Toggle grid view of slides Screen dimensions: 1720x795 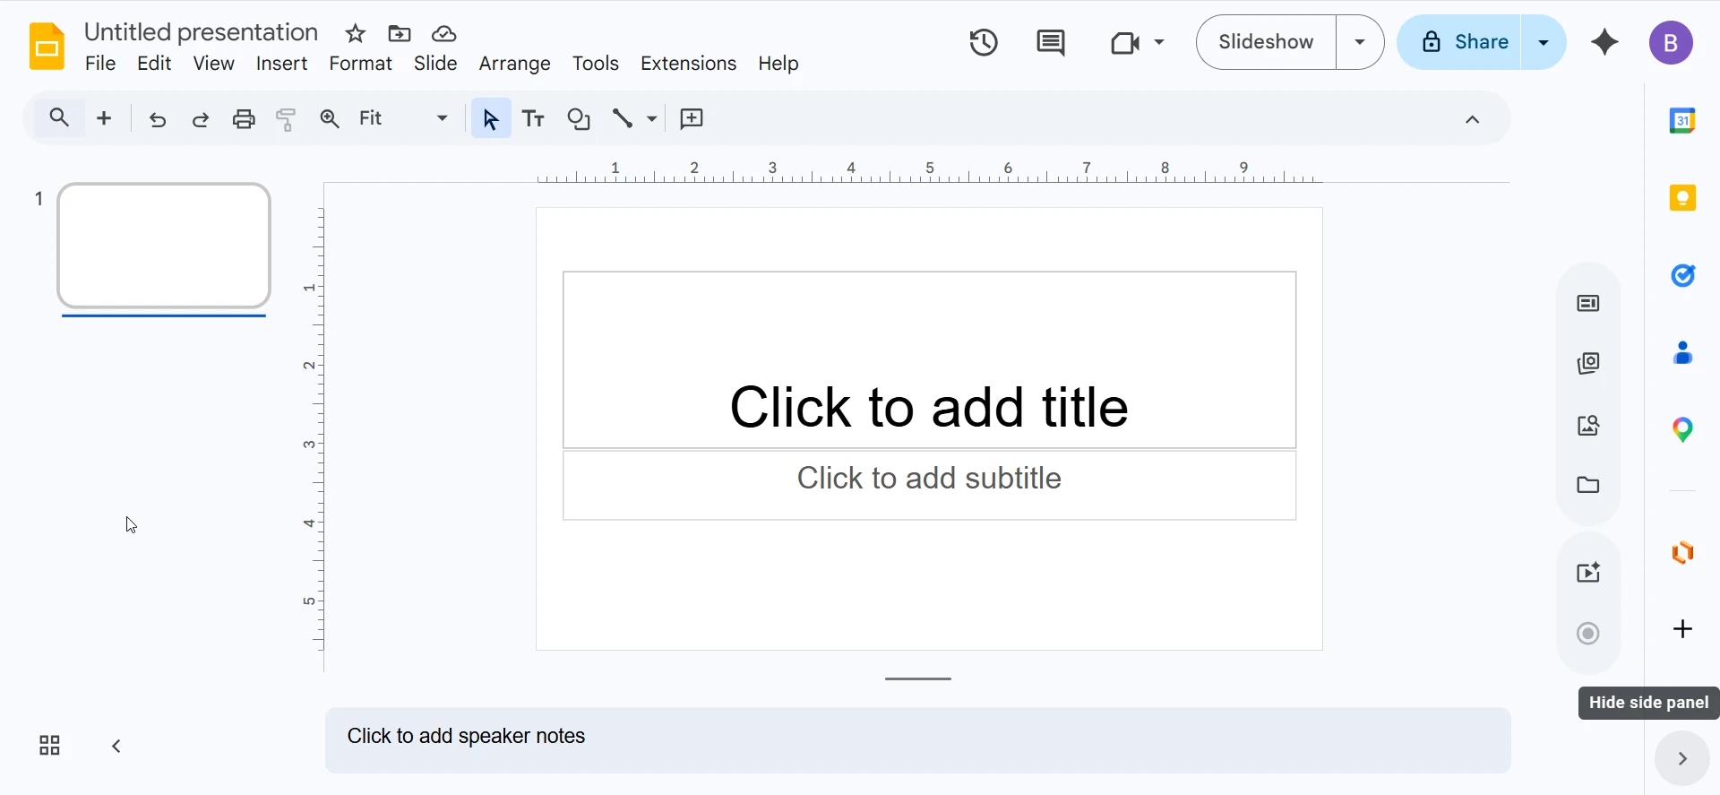pyautogui.click(x=50, y=746)
